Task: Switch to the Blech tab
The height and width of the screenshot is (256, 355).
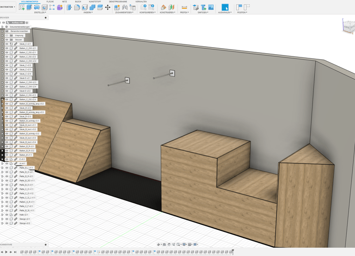Action: [78, 2]
